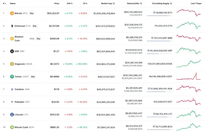
Task: Sort the table by Price column header
Action: (57, 4)
